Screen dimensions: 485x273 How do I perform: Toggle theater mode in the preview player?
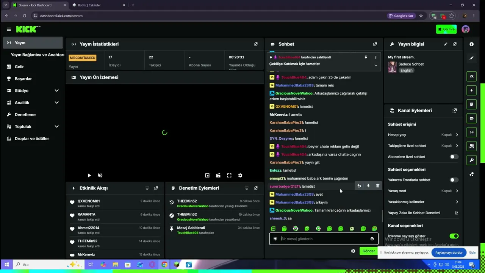point(218,176)
